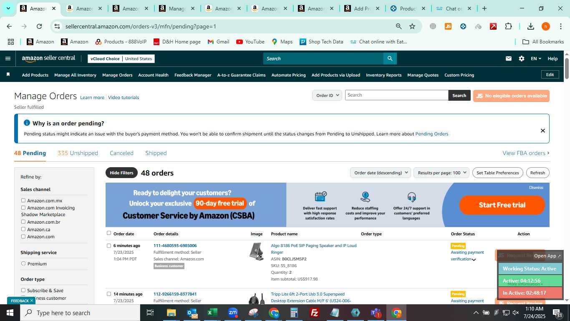This screenshot has height=321, width=570.
Task: Open the Order date (descending) sort dropdown
Action: (381, 173)
